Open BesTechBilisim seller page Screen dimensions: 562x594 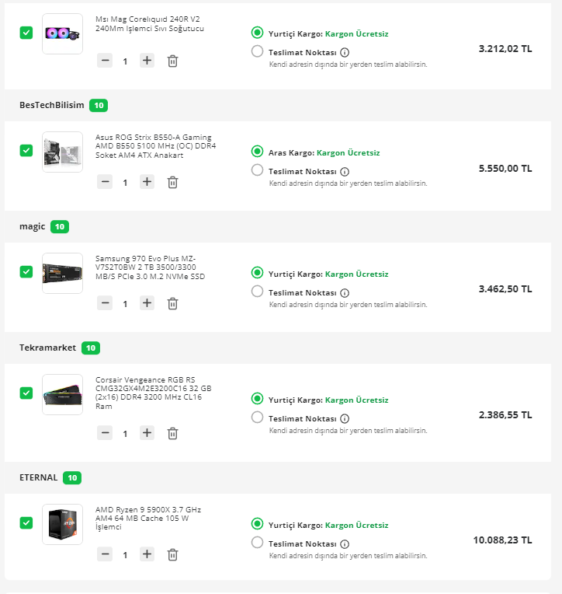click(51, 105)
